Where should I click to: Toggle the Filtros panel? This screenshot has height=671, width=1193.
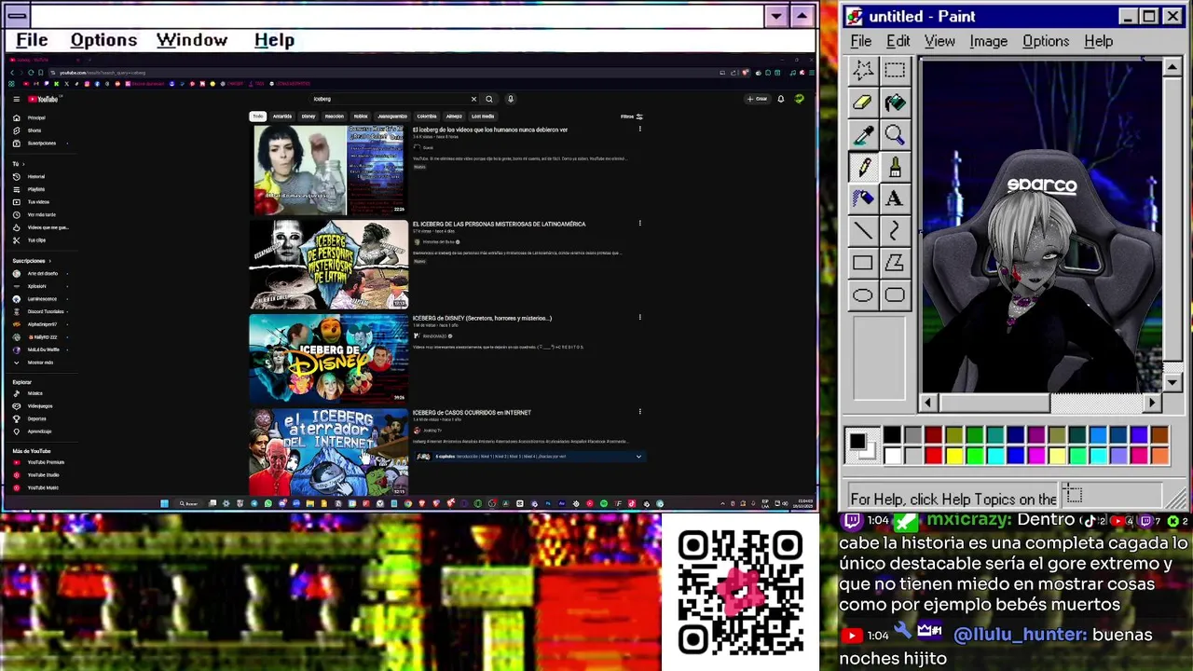click(x=632, y=116)
